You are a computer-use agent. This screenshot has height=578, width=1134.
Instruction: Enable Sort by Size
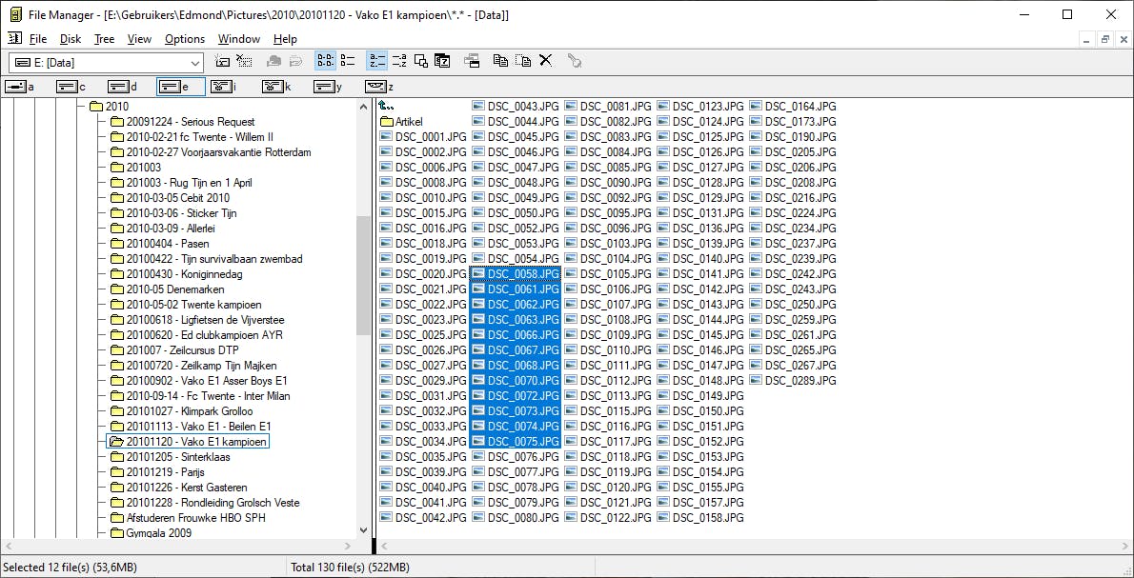(x=421, y=61)
